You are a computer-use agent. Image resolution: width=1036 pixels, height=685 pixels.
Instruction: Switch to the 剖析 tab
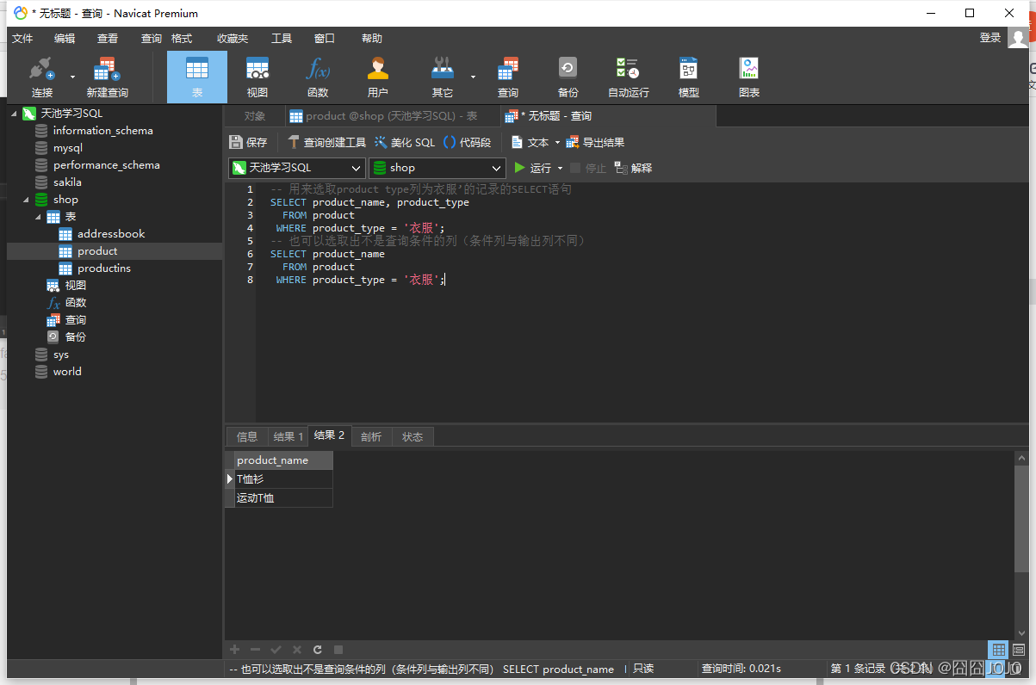371,436
